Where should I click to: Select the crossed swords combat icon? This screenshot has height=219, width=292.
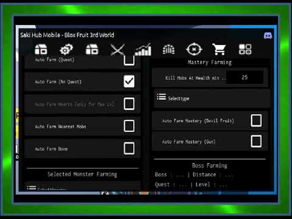coord(117,50)
